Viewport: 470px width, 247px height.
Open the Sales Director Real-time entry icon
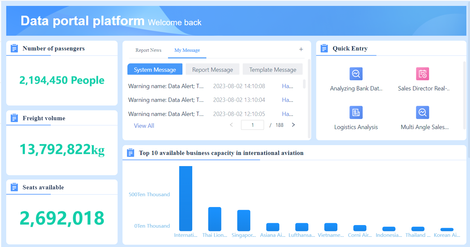pos(423,74)
